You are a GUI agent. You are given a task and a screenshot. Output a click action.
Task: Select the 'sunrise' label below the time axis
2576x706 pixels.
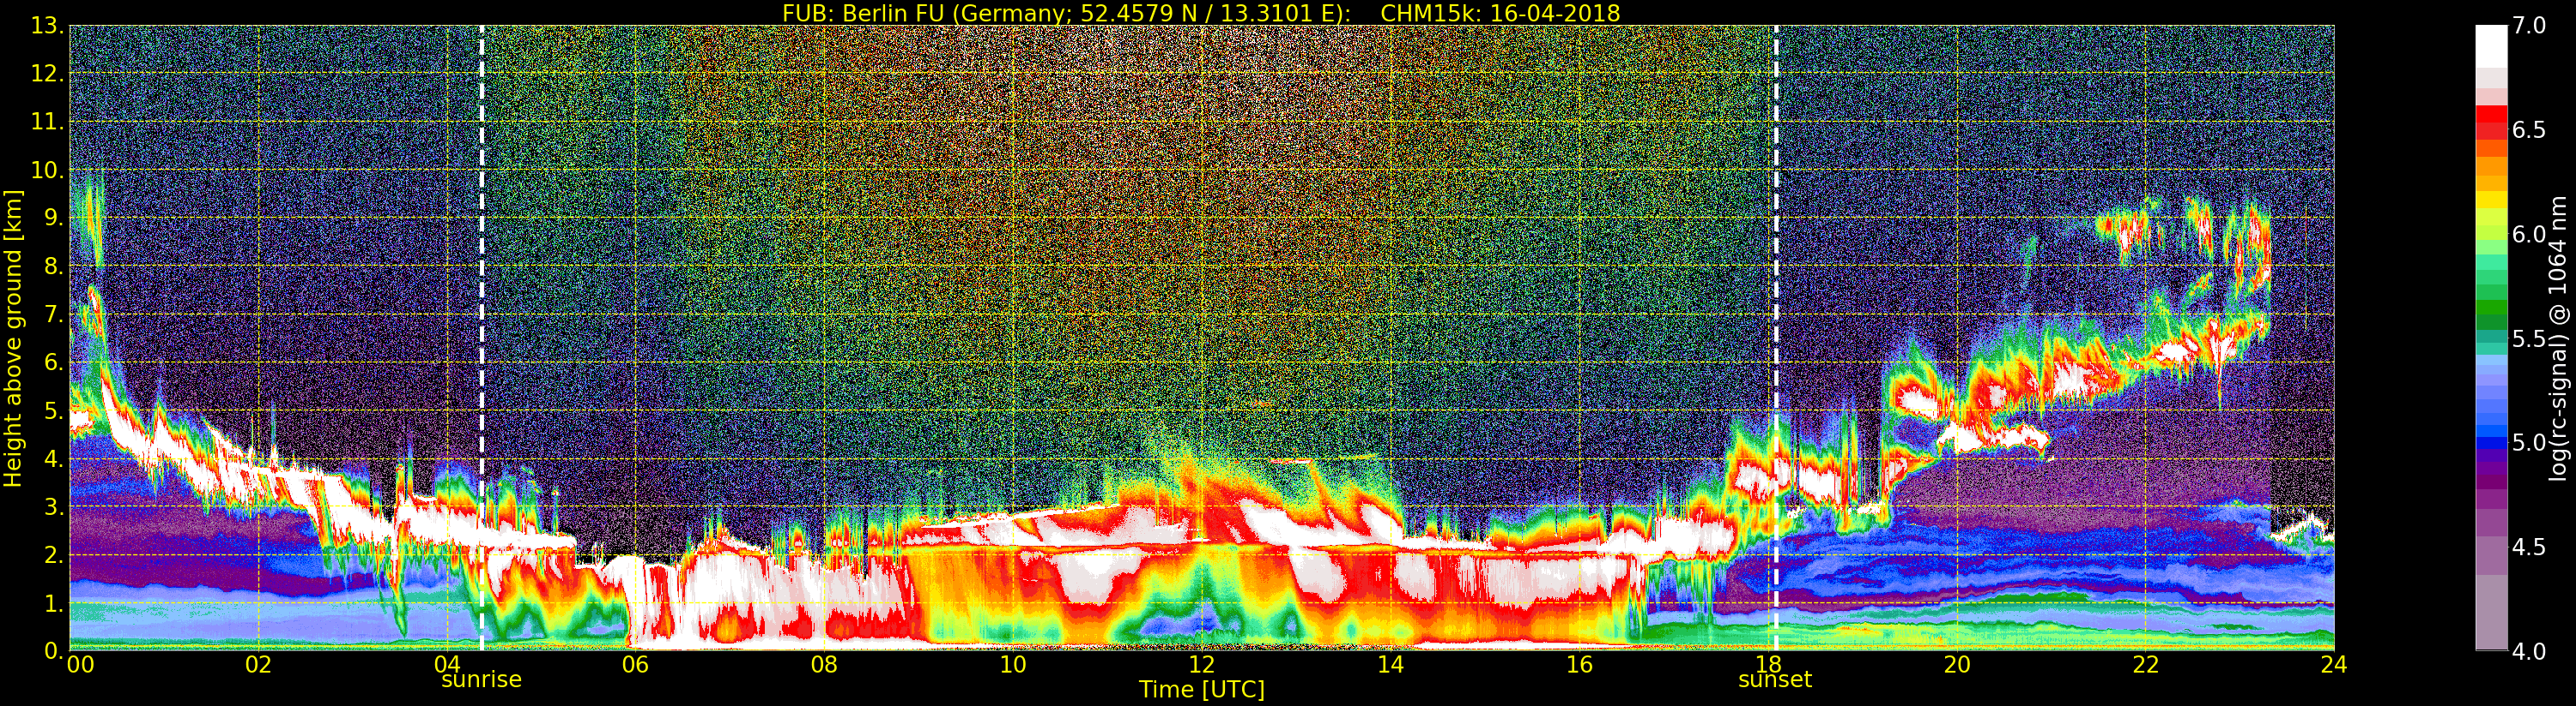pyautogui.click(x=481, y=679)
